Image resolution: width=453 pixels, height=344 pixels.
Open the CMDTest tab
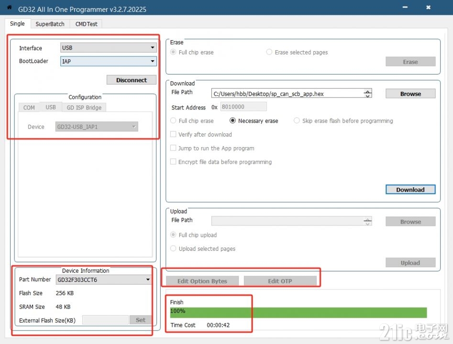pyautogui.click(x=86, y=24)
